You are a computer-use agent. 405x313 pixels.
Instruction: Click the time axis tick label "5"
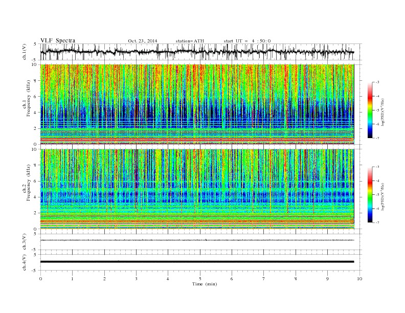[200, 279]
